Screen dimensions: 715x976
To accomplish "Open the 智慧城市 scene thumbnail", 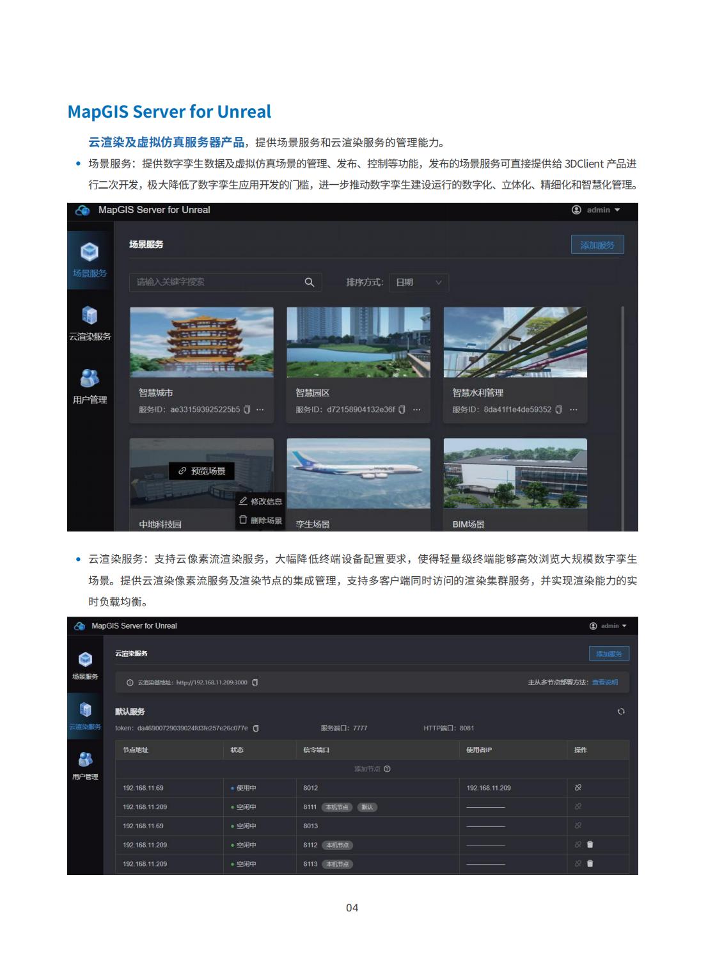I will pyautogui.click(x=201, y=342).
